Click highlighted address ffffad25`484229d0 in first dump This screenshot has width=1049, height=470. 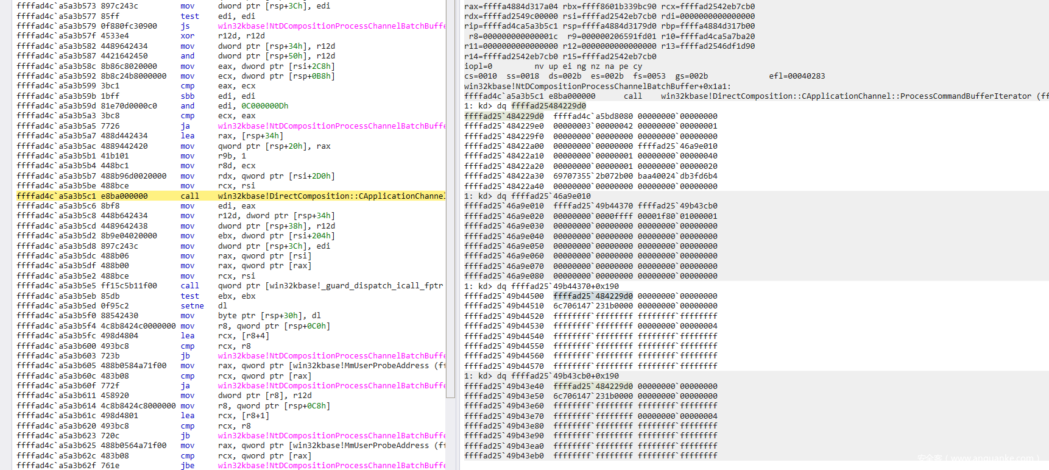[504, 116]
